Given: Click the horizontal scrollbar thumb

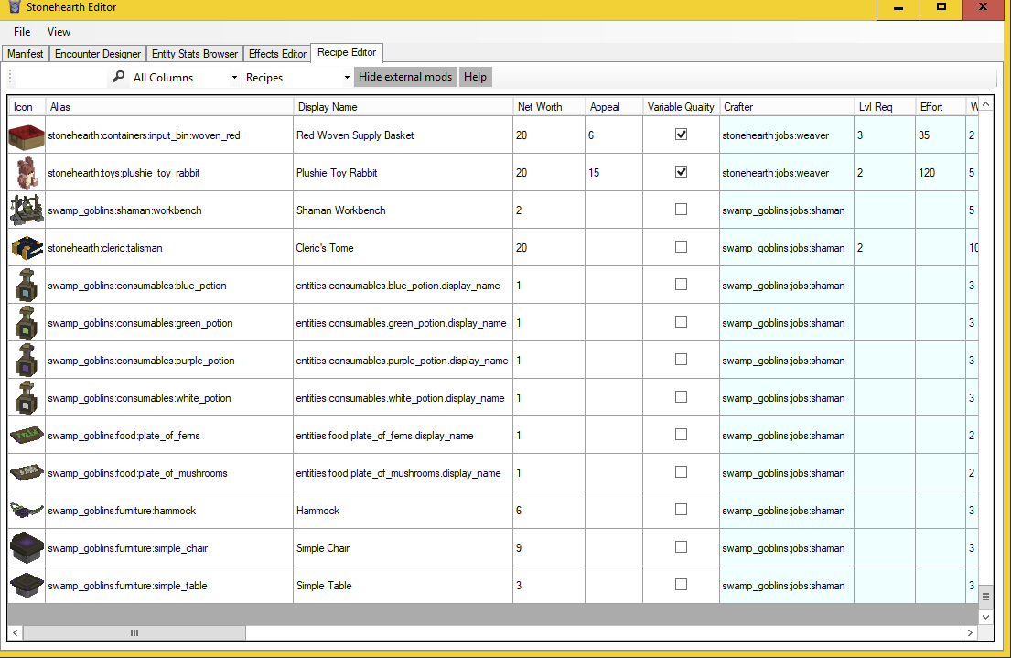Looking at the screenshot, I should pyautogui.click(x=134, y=633).
